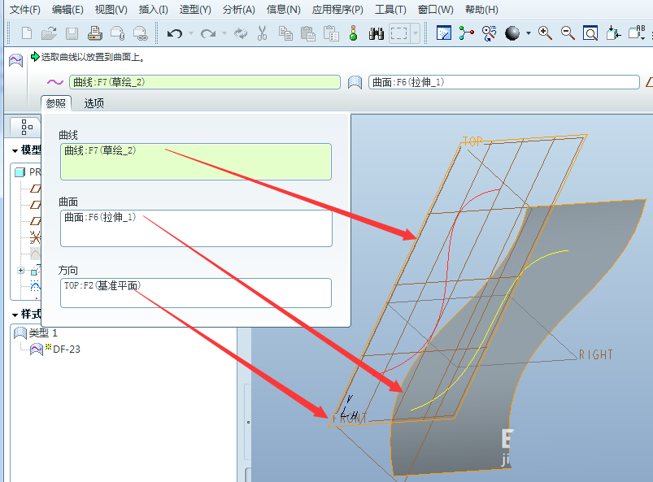Click the 曲线 collector box in the panel
The image size is (653, 482).
196,162
